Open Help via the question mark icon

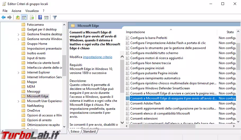[40, 17]
